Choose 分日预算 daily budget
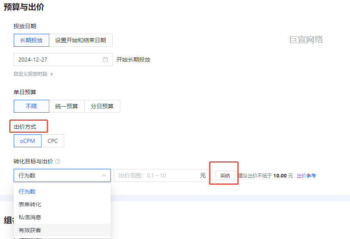The height and width of the screenshot is (239, 350). [102, 106]
